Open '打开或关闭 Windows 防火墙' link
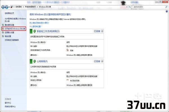Image resolution: width=169 pixels, height=112 pixels. 15,29
